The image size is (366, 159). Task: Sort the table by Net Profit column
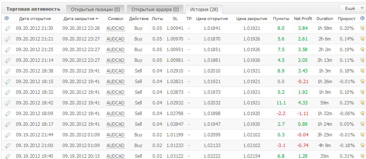pos(303,19)
